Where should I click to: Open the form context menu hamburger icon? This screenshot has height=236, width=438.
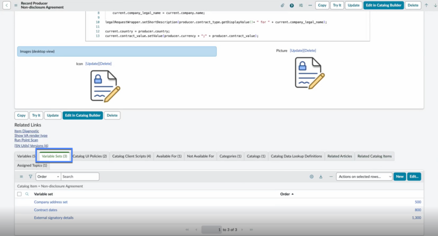(x=16, y=5)
